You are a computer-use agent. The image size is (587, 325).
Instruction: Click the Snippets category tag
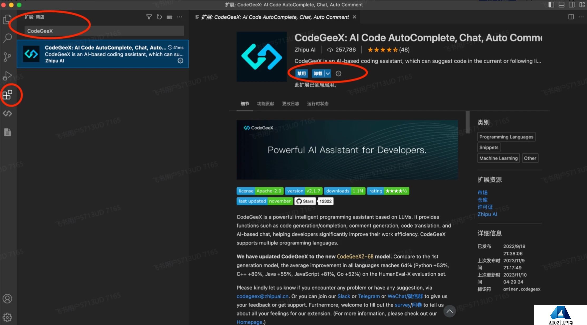489,147
